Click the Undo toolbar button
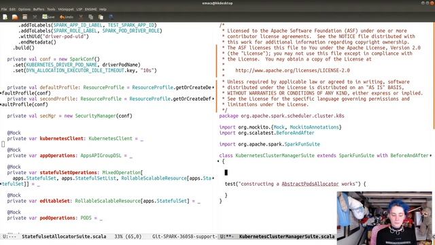 pos(67,17)
